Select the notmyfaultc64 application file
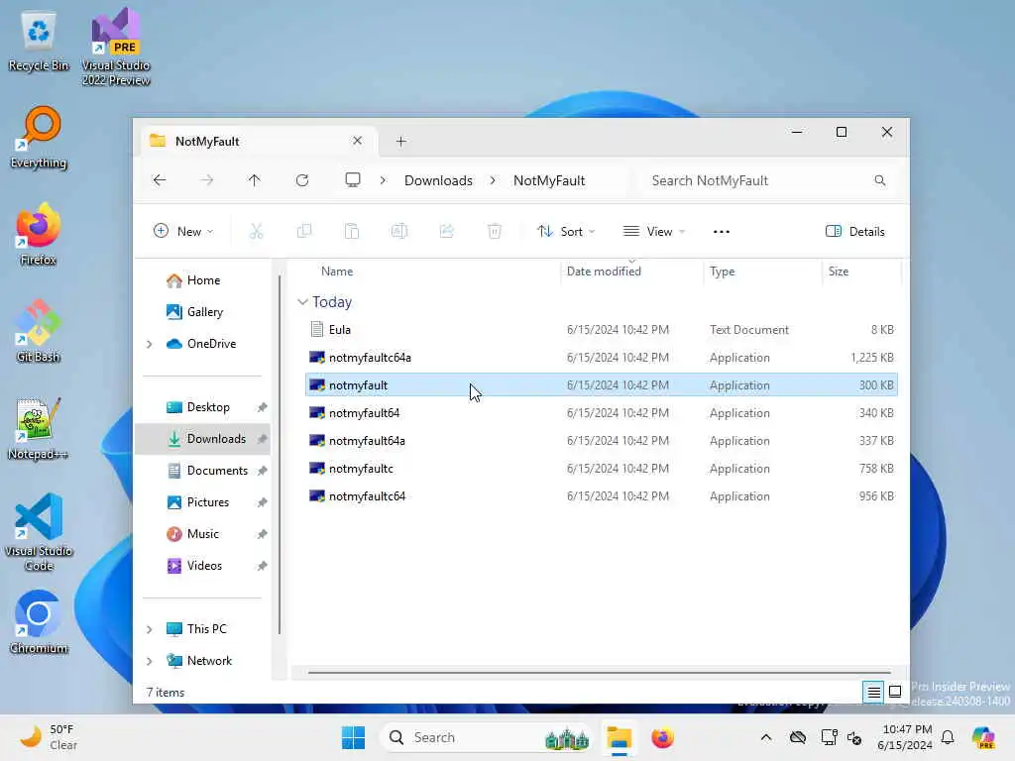Screen dimensions: 1015x761 click(602, 496)
